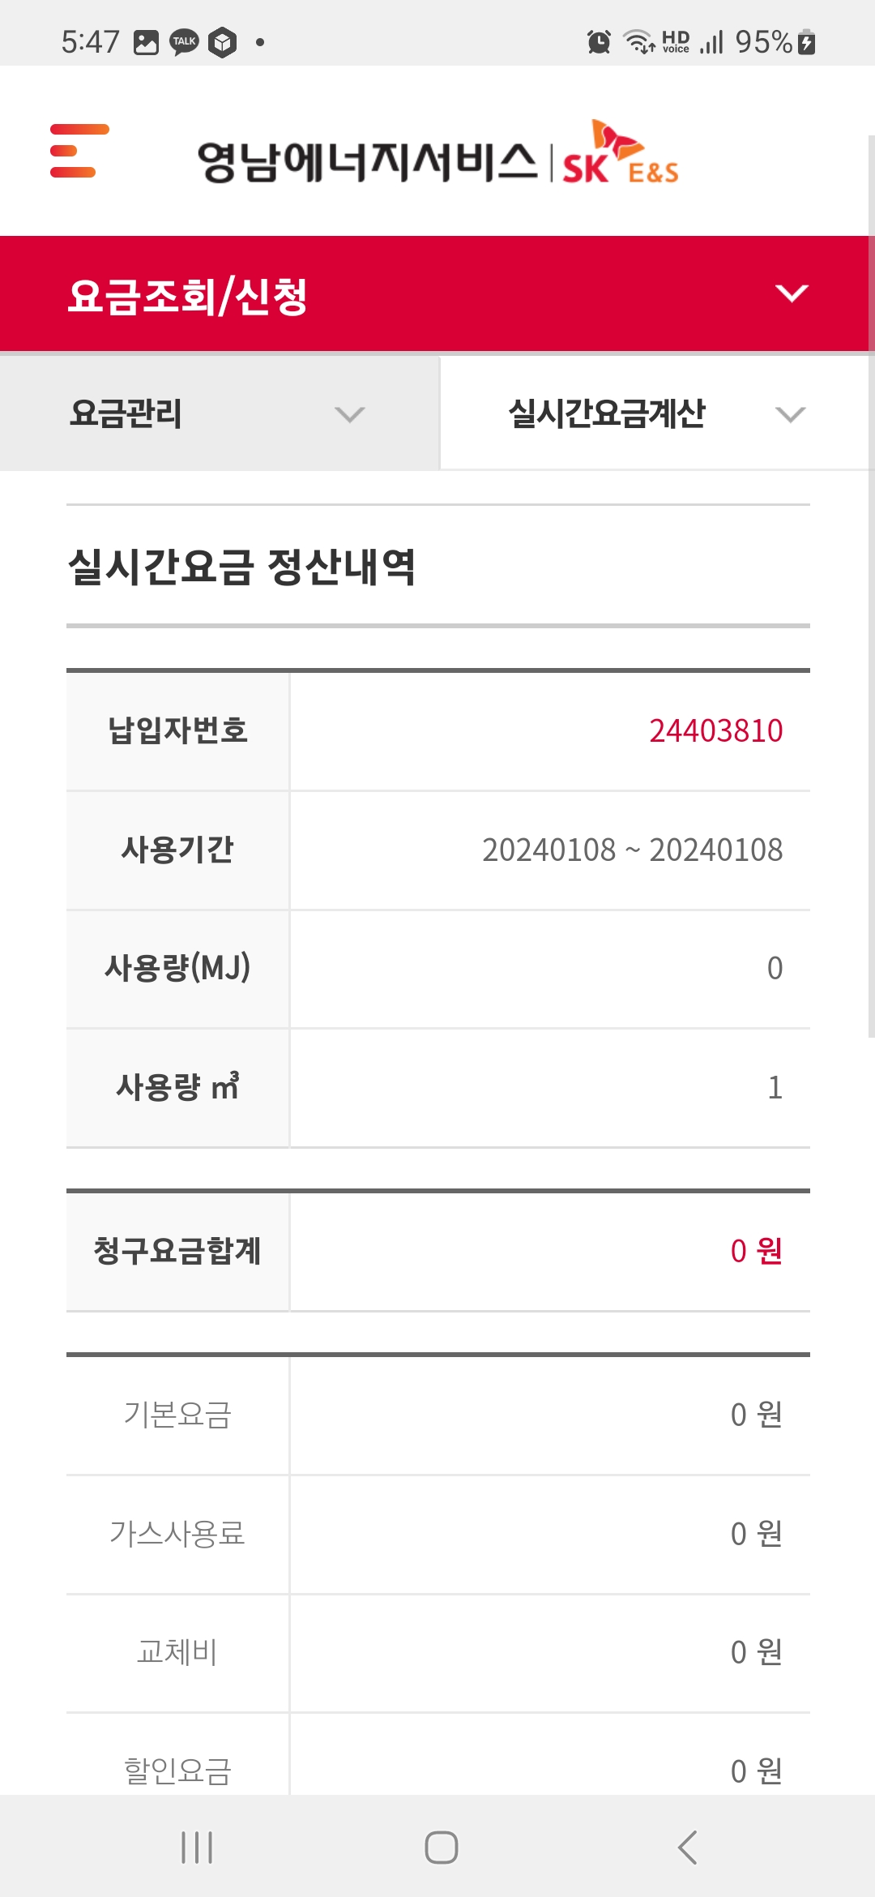Expand the 요금조회/신청 section chevron
This screenshot has width=875, height=1897.
click(791, 293)
